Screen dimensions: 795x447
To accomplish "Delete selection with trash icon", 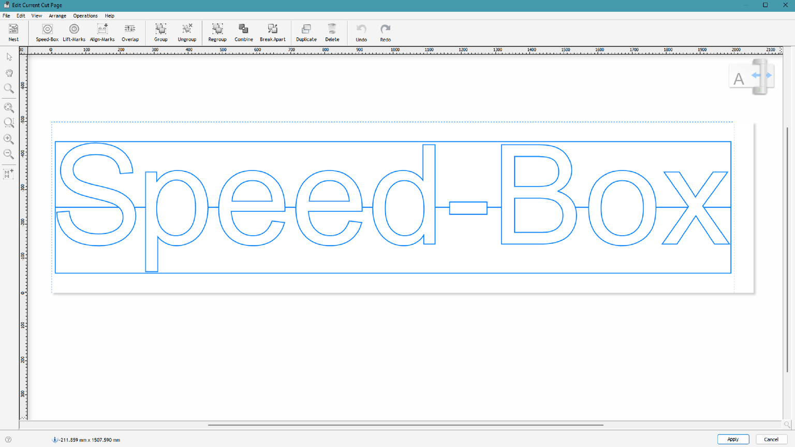I will click(332, 32).
